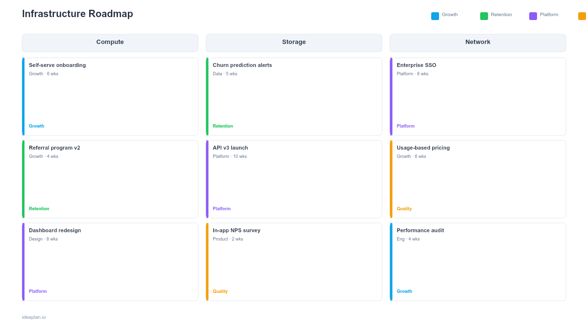The width and height of the screenshot is (588, 330).
Task: Click the ideaplan.io footer link
Action: pos(33,317)
